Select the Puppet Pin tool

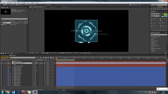click(34, 5)
